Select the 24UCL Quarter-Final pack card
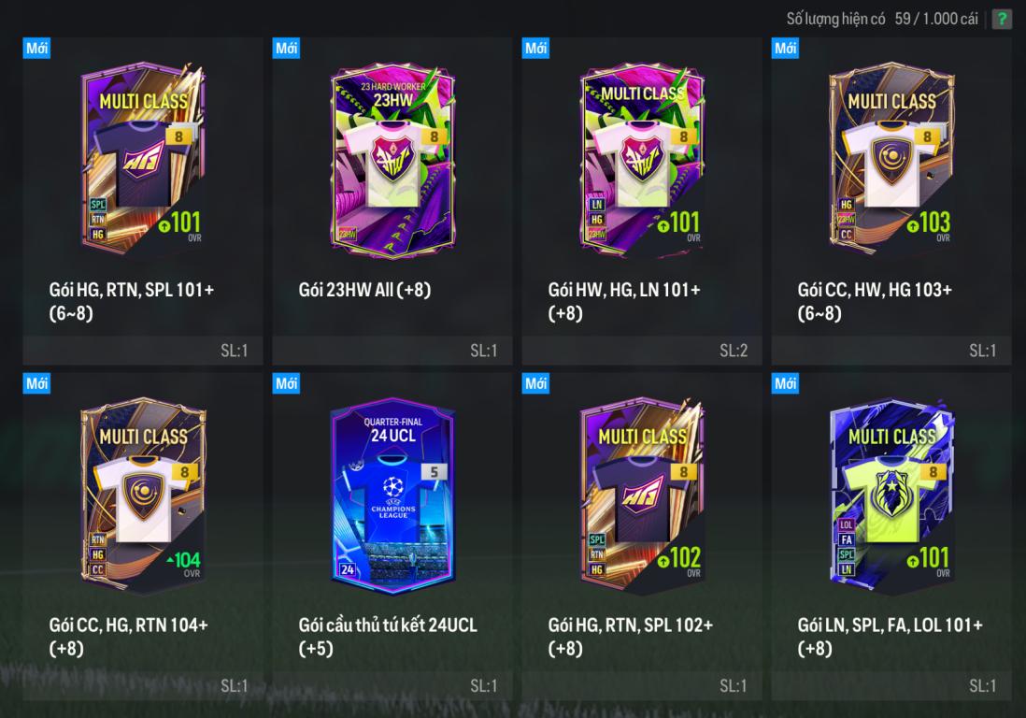The image size is (1026, 718). (x=392, y=496)
